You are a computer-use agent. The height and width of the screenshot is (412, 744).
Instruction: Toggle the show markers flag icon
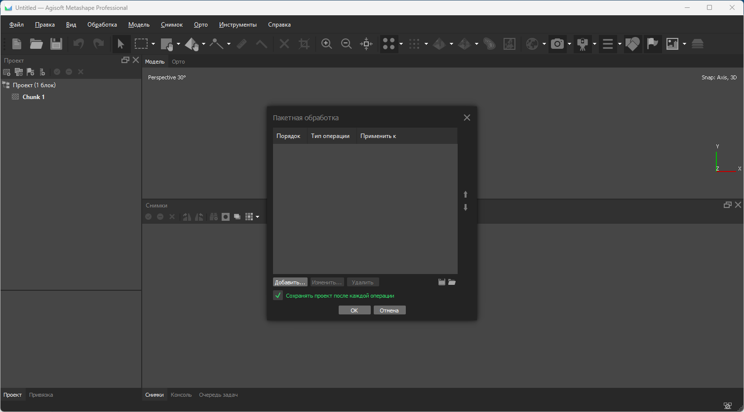[653, 44]
